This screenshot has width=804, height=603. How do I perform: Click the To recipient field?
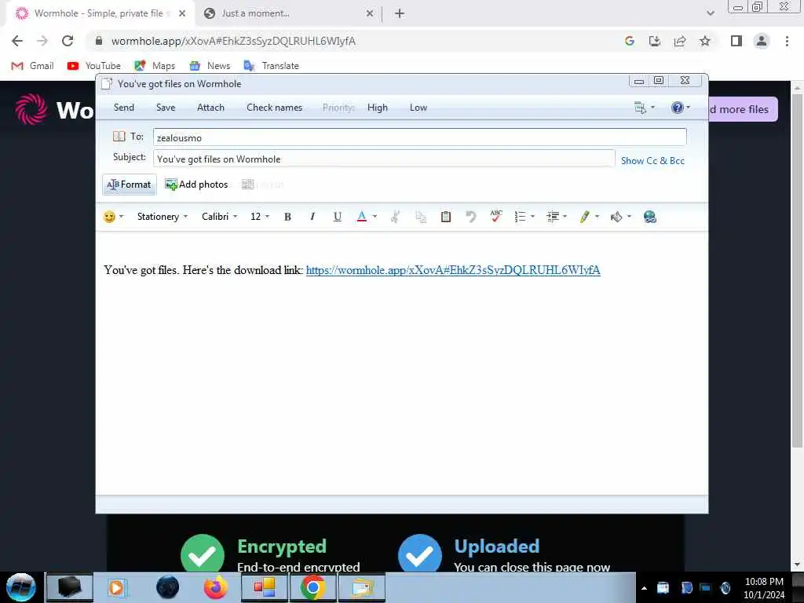pyautogui.click(x=419, y=137)
